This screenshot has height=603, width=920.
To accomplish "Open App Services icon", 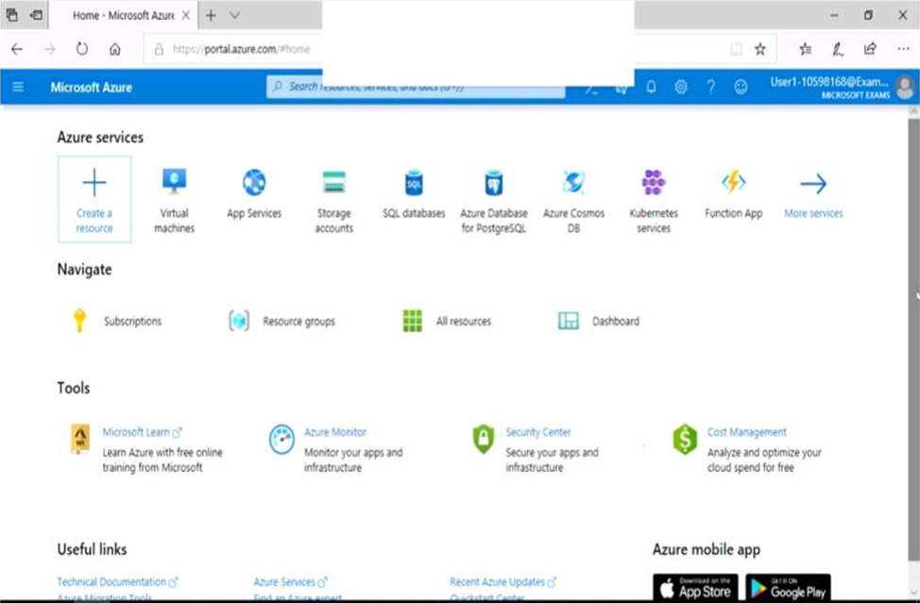I will 254,182.
